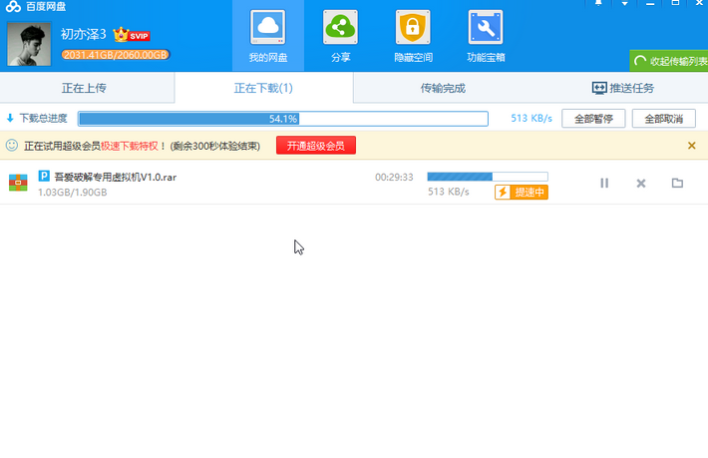This screenshot has height=458, width=708.
Task: Switch to the 正在上传 tab
Action: pos(84,88)
